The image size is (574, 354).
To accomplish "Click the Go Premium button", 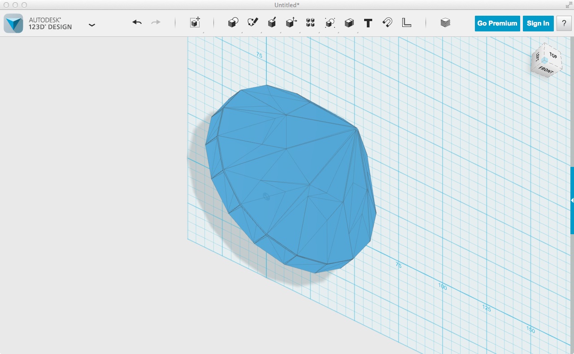I will (497, 23).
